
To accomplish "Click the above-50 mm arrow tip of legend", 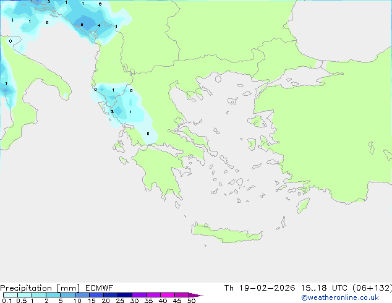I will [x=196, y=295].
